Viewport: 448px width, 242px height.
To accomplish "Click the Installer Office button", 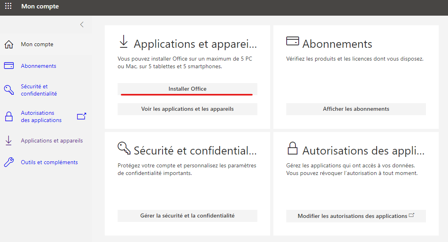I will pyautogui.click(x=187, y=89).
